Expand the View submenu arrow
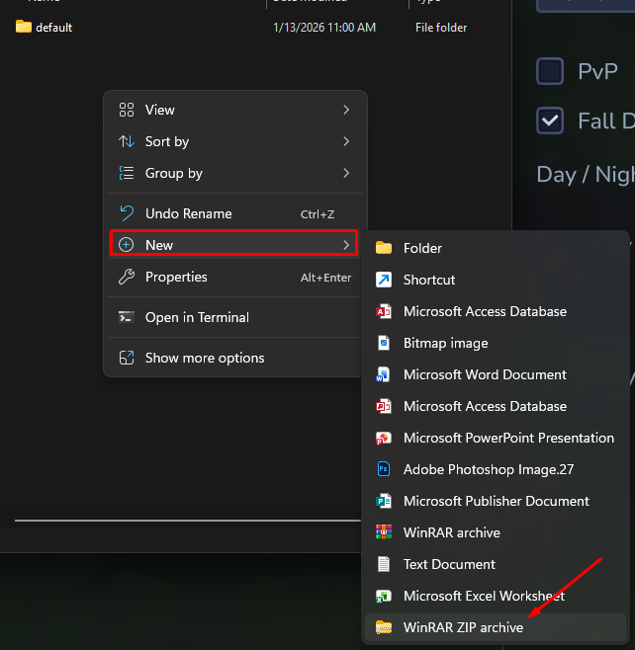This screenshot has height=650, width=635. (x=346, y=110)
